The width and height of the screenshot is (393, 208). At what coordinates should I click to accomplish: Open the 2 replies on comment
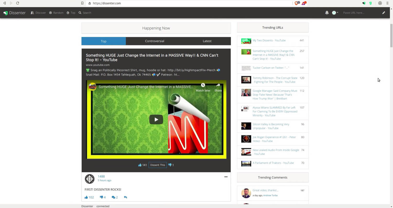pyautogui.click(x=115, y=197)
